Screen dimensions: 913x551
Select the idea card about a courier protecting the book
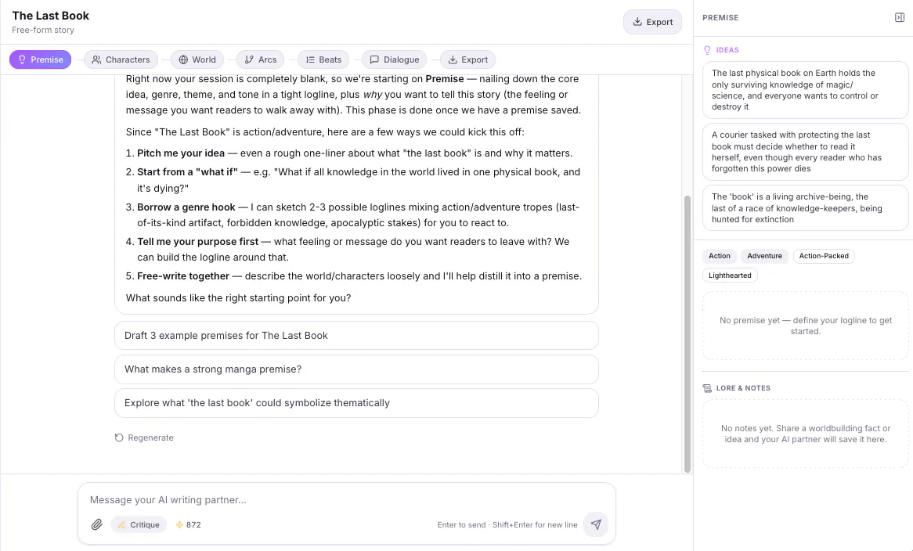[805, 152]
